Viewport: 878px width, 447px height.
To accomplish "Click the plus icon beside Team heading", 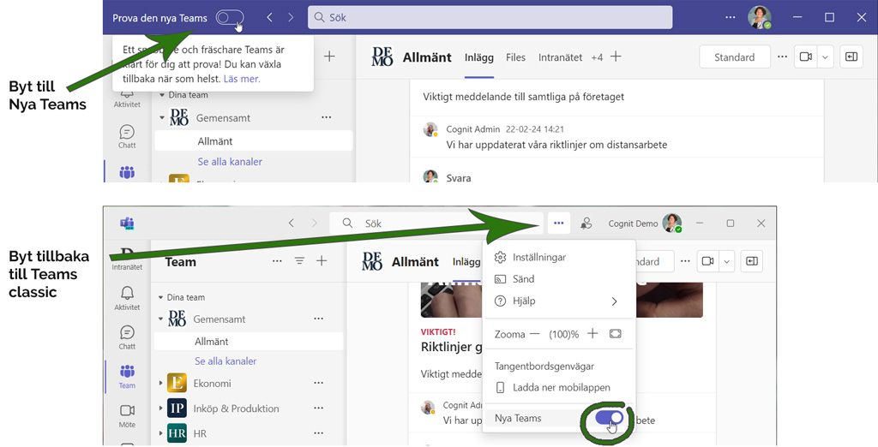I will 322,261.
